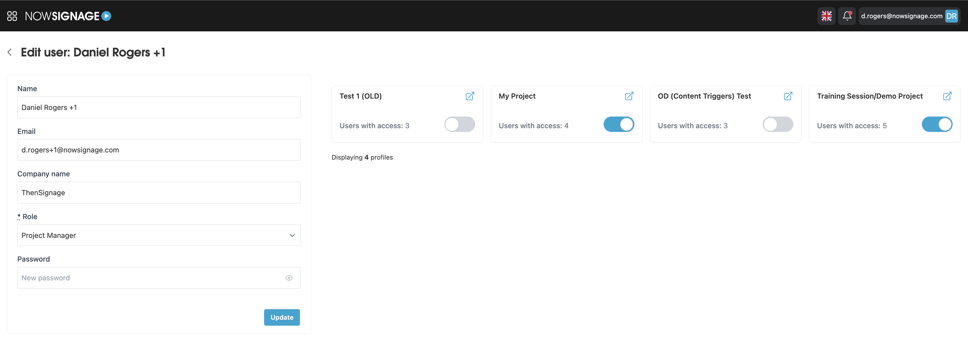The width and height of the screenshot is (968, 363).
Task: Open My Project in a new window
Action: tap(629, 96)
